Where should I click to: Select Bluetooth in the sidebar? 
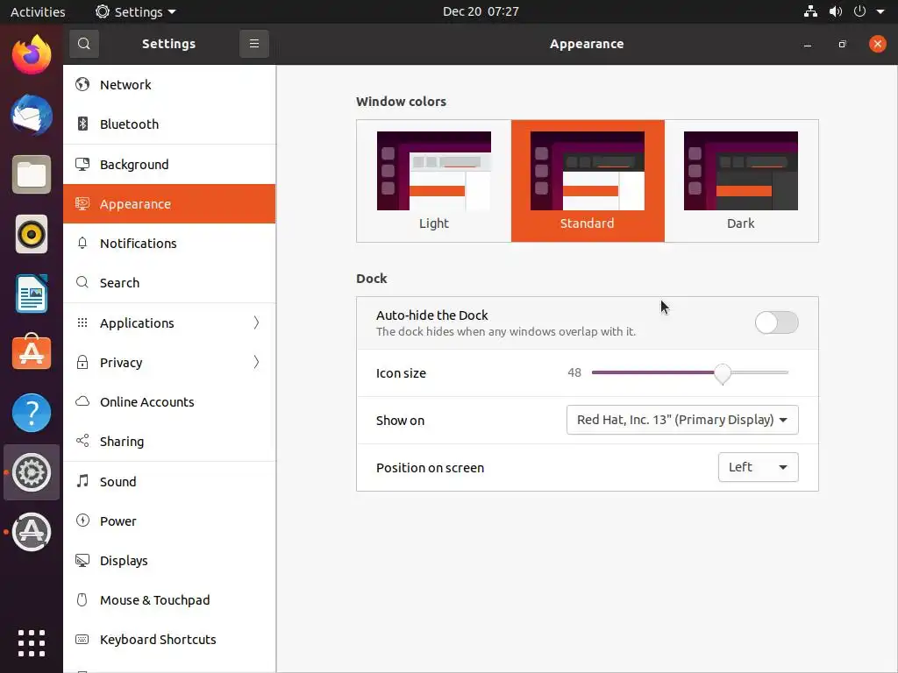point(169,124)
